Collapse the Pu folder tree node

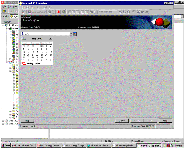10,71
